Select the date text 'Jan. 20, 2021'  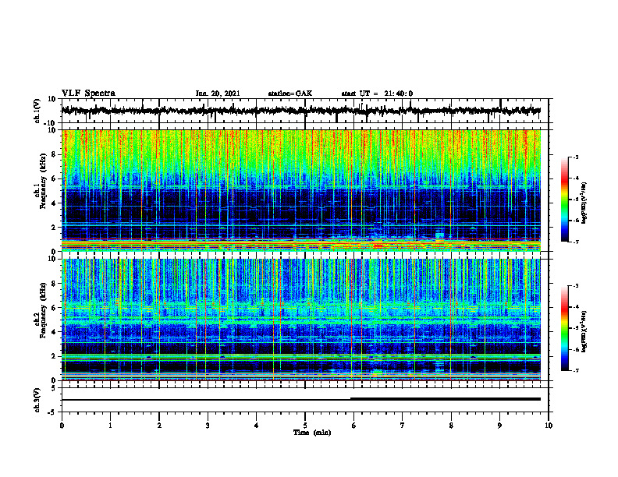(218, 94)
